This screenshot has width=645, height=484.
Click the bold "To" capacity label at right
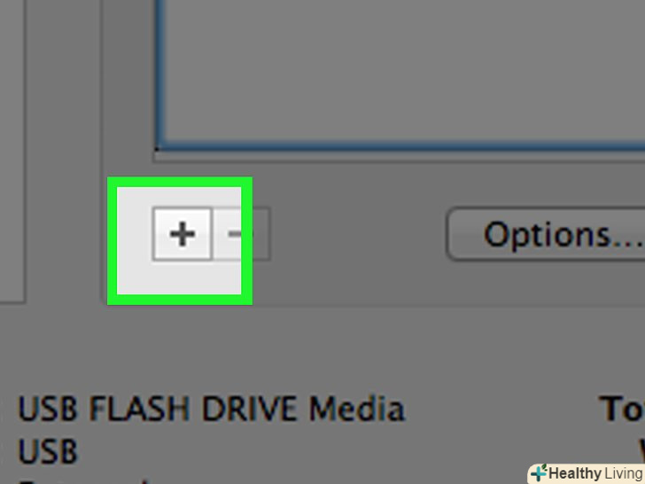coord(622,409)
